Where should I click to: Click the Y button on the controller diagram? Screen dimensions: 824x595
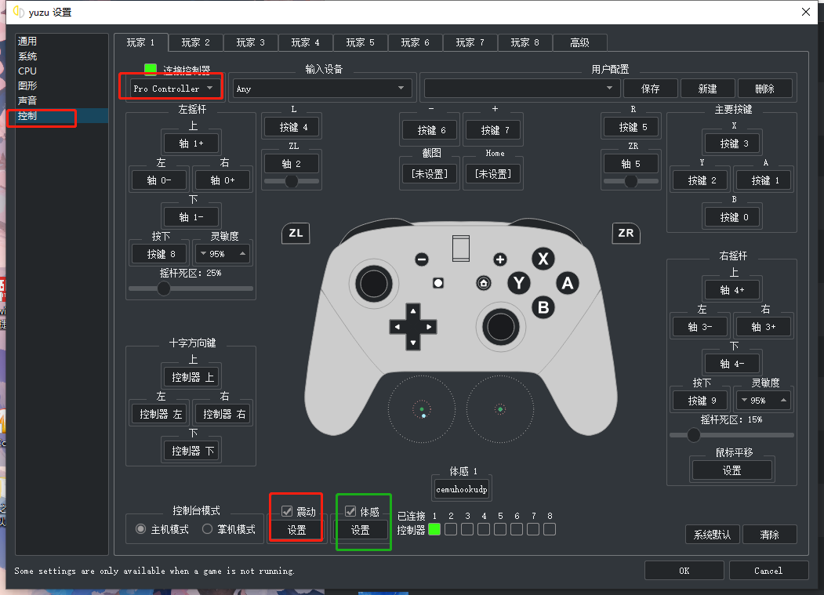(519, 283)
